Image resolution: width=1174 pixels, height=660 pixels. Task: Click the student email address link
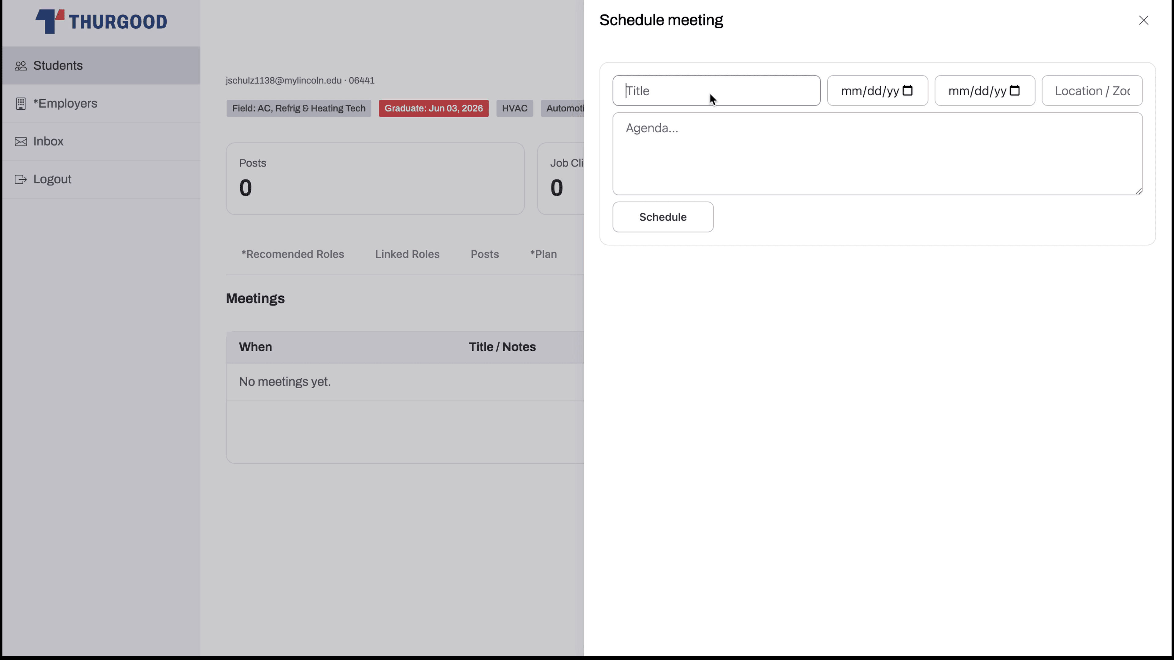click(283, 80)
